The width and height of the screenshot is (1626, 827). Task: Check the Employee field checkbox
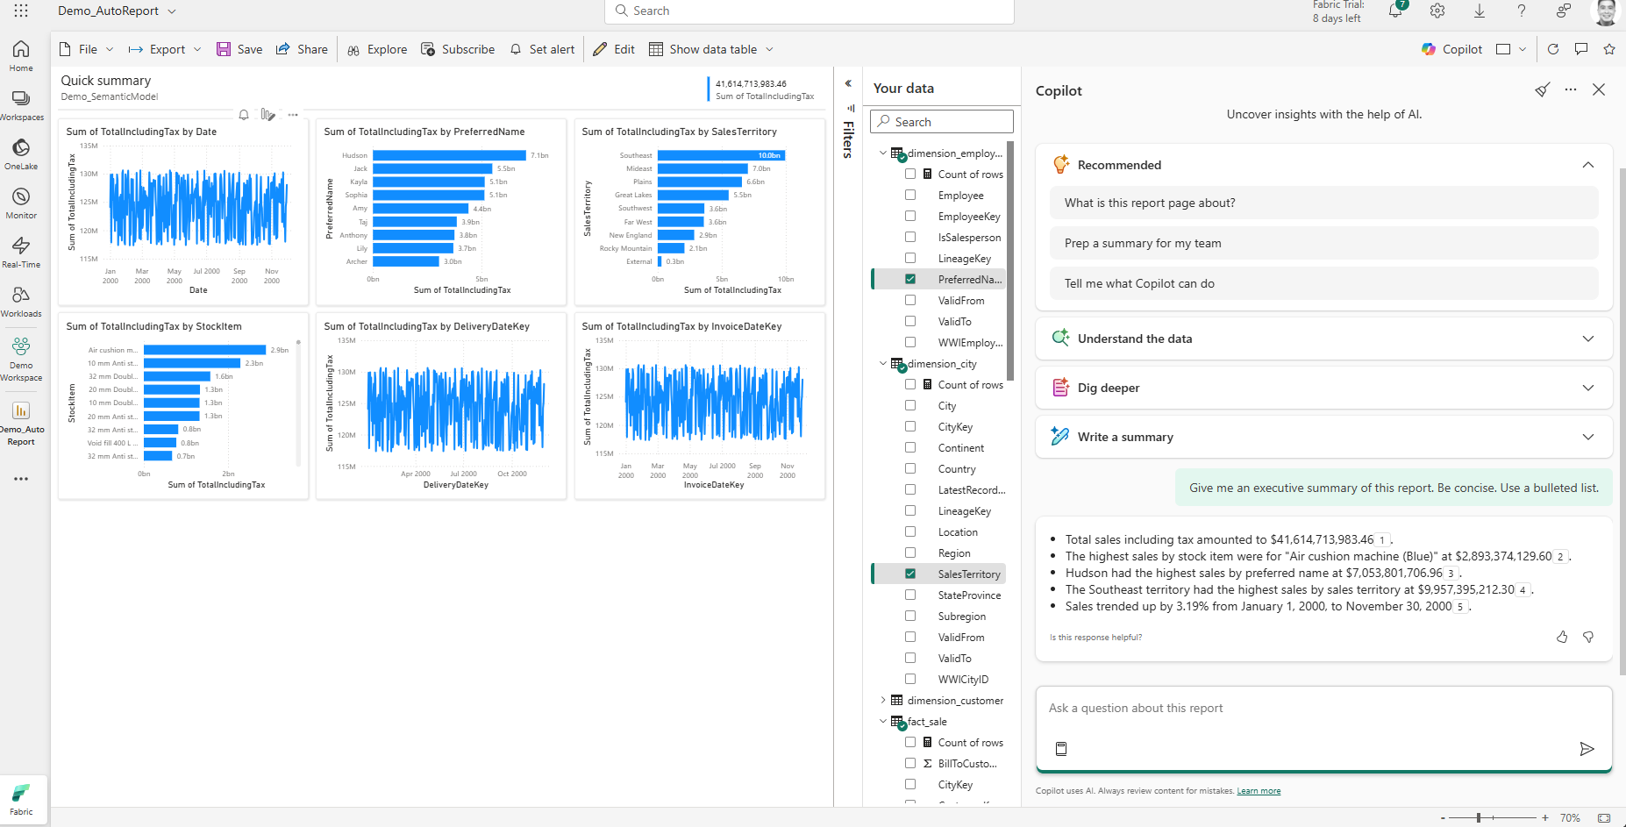point(910,195)
